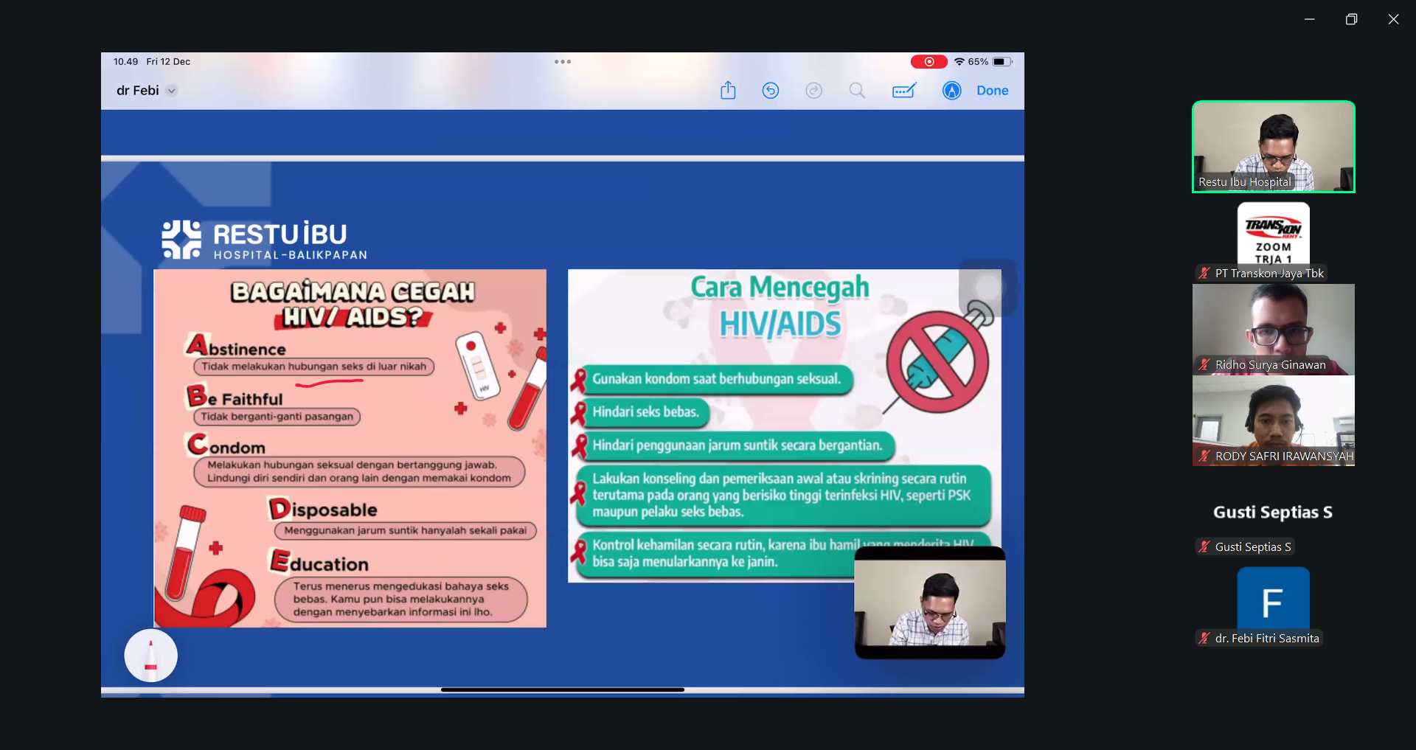Toggle the blue Markup pen button
The height and width of the screenshot is (750, 1416).
point(951,91)
